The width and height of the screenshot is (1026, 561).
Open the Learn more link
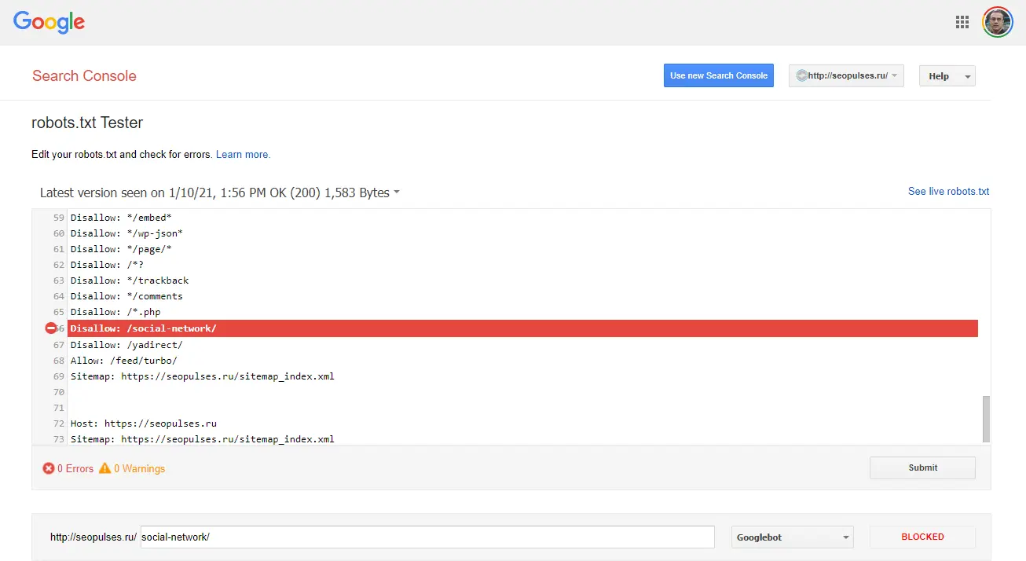coord(243,154)
